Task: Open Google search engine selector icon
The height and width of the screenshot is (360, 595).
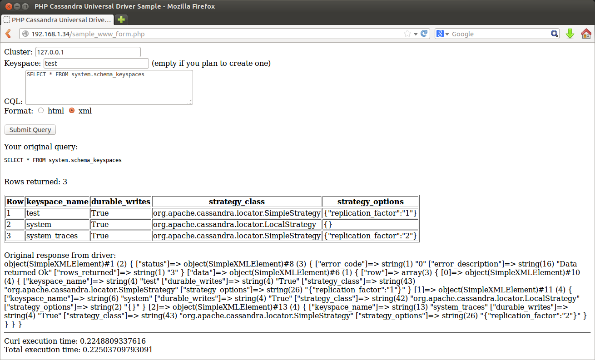Action: [442, 34]
